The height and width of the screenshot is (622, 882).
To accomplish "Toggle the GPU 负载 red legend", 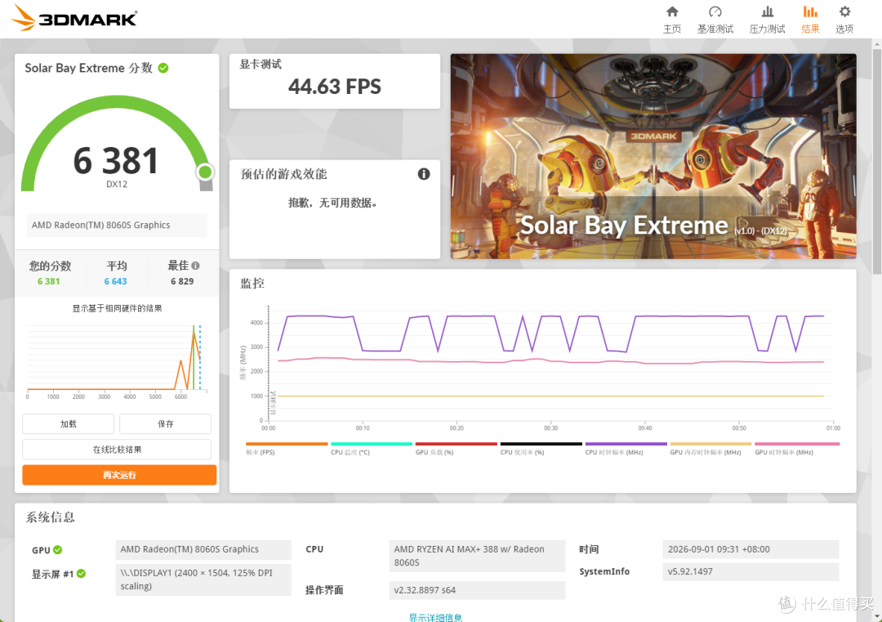I will point(457,449).
